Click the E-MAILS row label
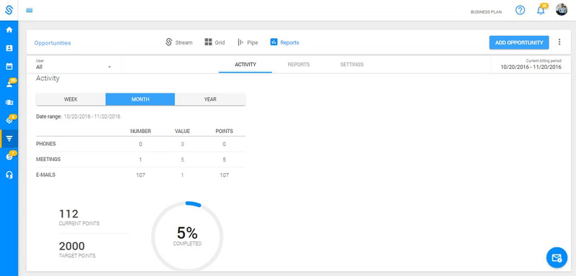Viewport: 576px width, 276px height. tap(45, 175)
